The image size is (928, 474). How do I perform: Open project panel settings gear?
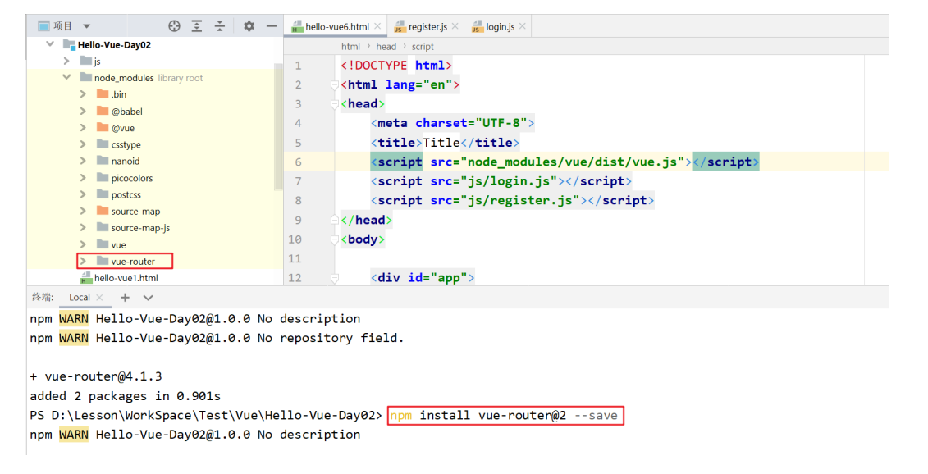pos(249,26)
